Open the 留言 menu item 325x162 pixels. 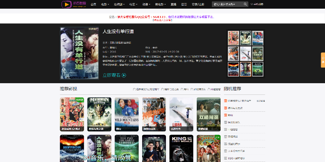pos(184,4)
